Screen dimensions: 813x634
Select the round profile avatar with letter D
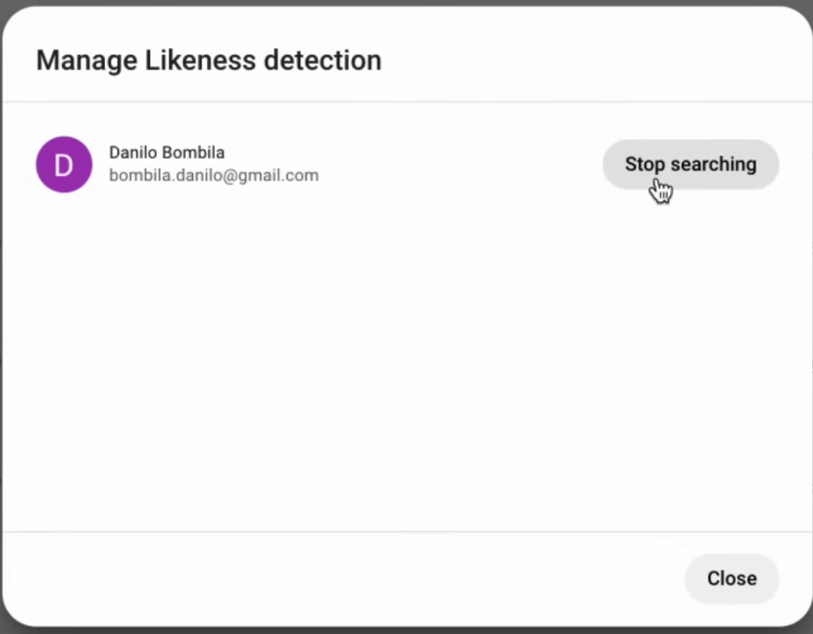tap(64, 165)
